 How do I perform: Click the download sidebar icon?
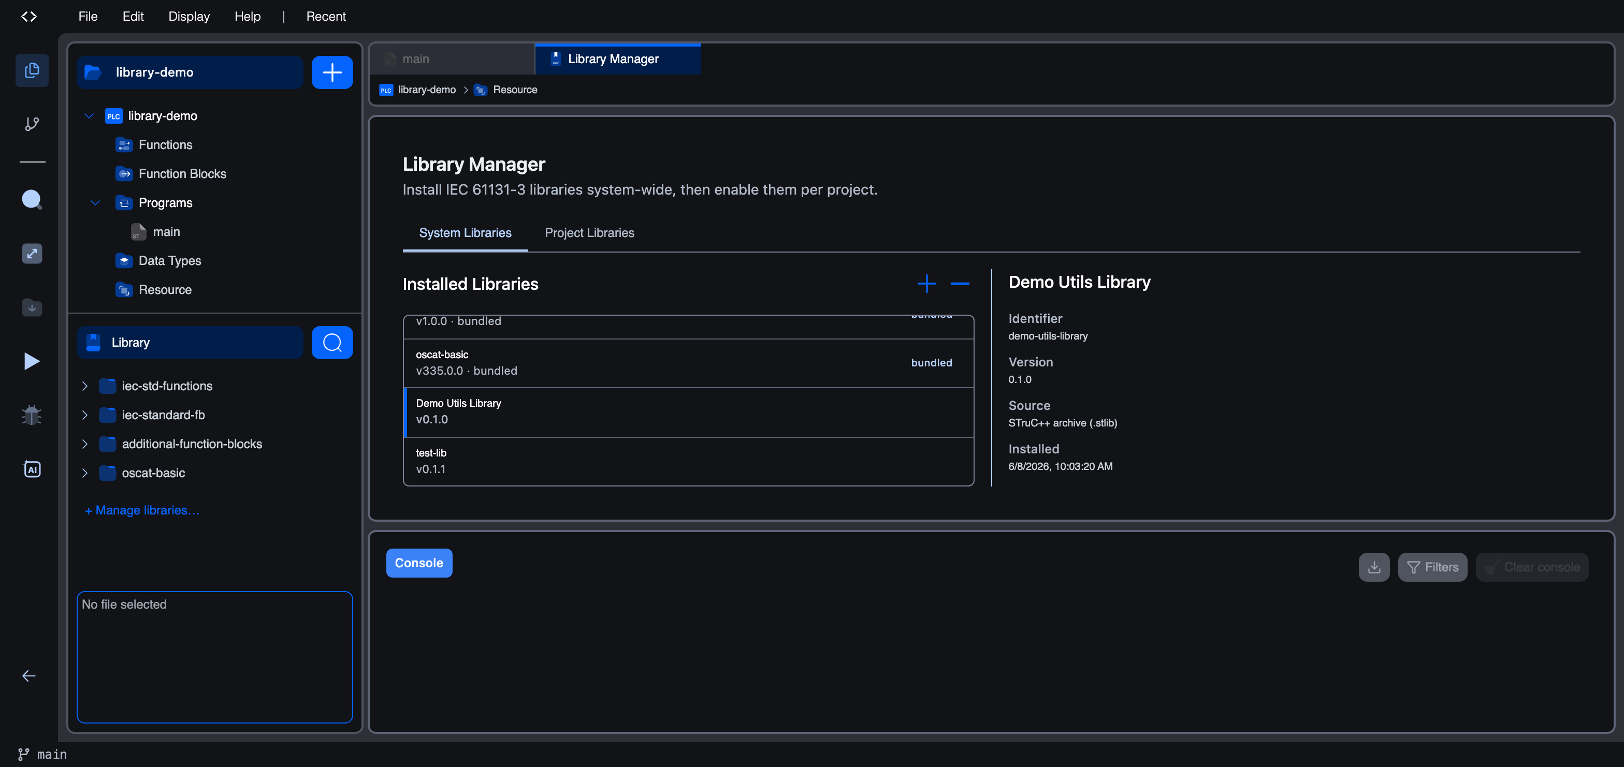(32, 307)
